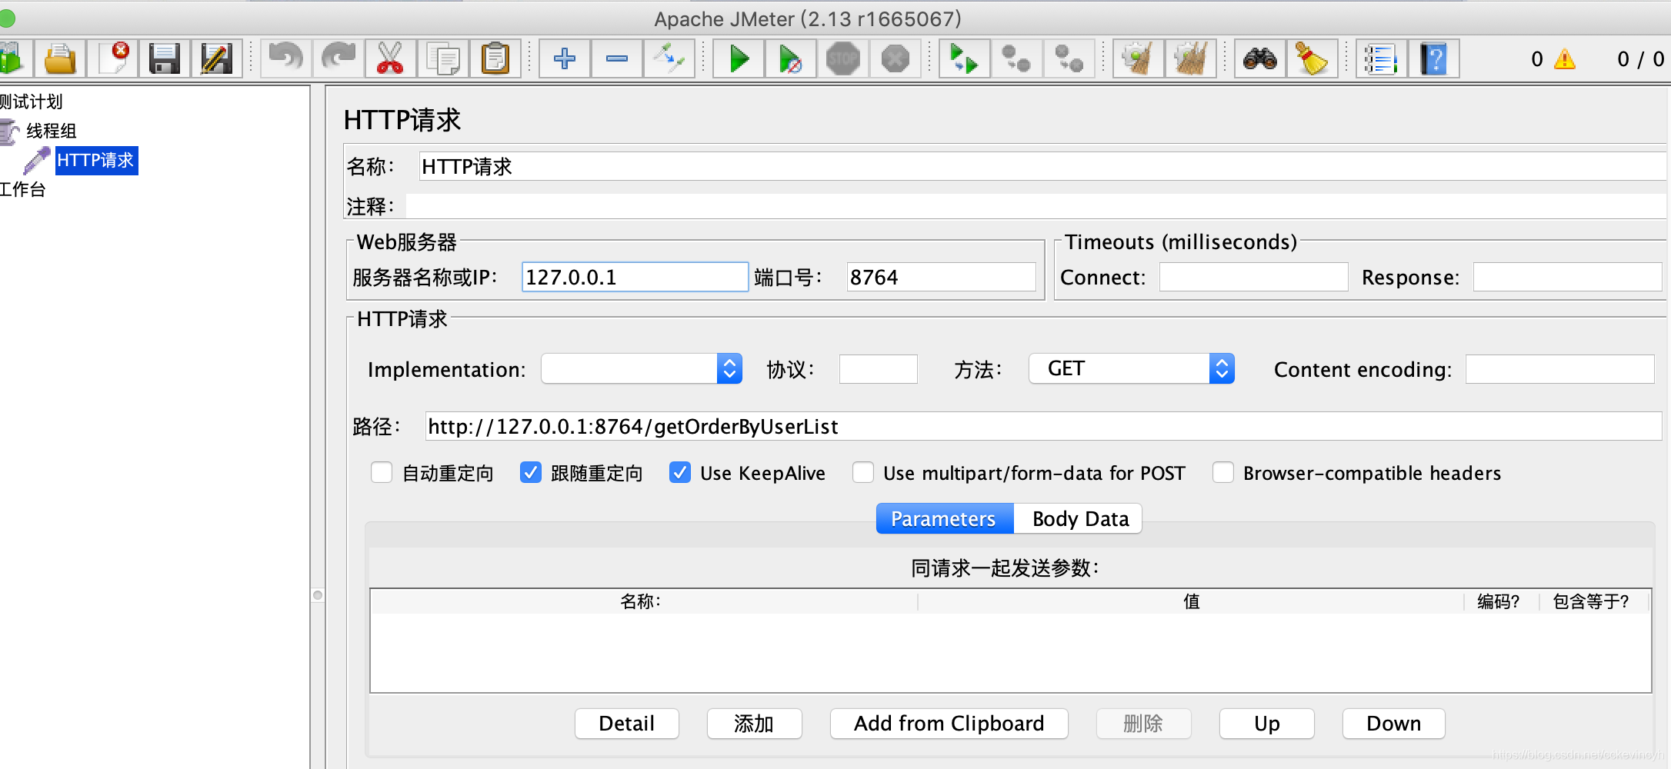Screen dimensions: 1671x769
Task: Click the 路径 path field
Action: 1044,426
